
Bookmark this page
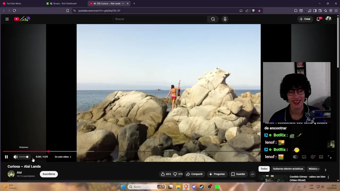click(x=67, y=11)
